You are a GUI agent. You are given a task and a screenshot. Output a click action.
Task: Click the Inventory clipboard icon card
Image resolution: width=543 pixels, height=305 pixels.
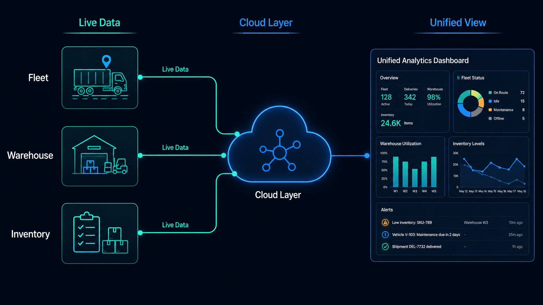100,233
